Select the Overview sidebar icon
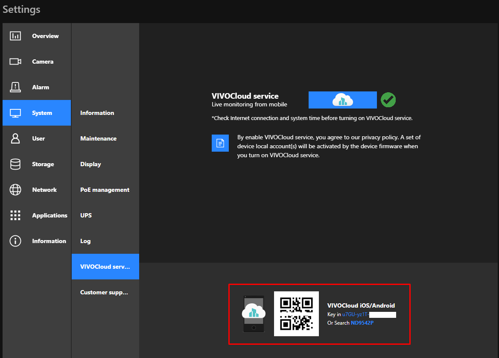The height and width of the screenshot is (358, 499). coord(15,36)
